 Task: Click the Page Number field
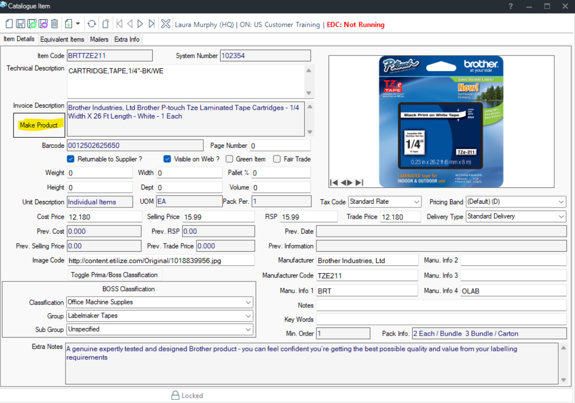280,145
